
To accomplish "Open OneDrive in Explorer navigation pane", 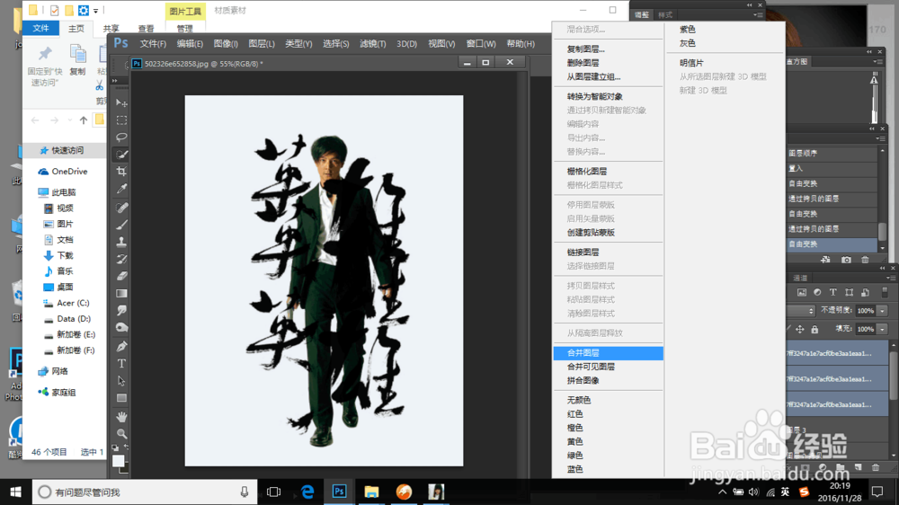I will [x=63, y=172].
